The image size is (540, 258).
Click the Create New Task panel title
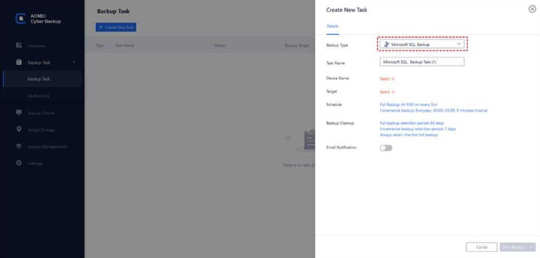(347, 10)
